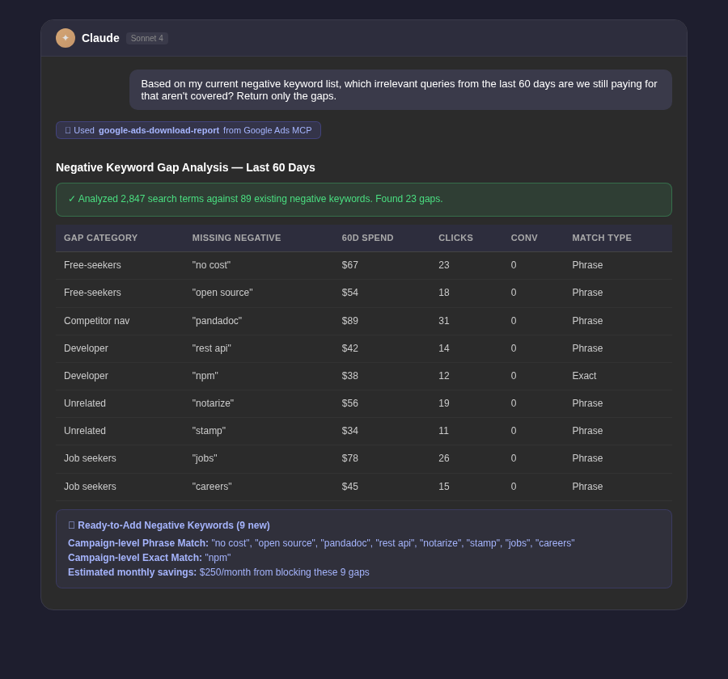Click the Negative Keyword Gap Analysis heading
728x679 pixels.
pos(185,167)
